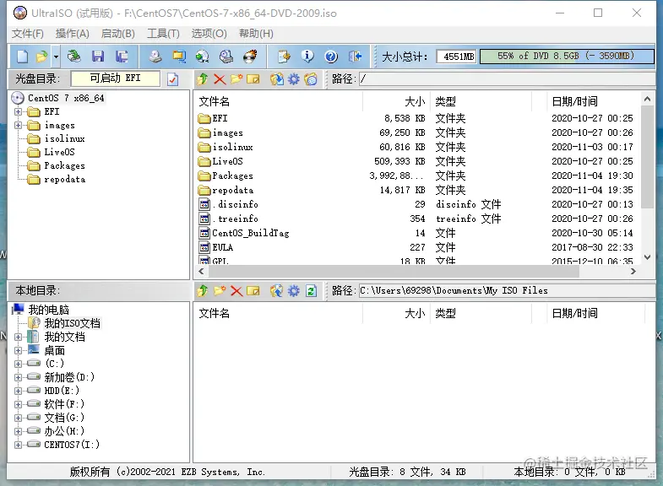The height and width of the screenshot is (486, 663).
Task: Expand the HDD(E:) drive node
Action: 19,391
